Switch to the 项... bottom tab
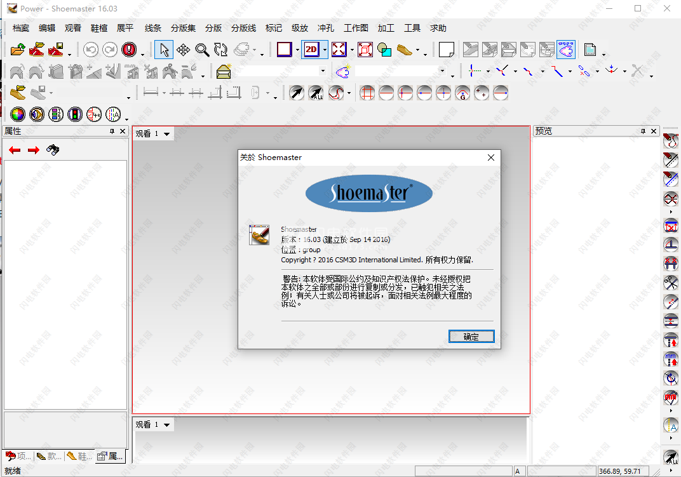 click(x=18, y=456)
